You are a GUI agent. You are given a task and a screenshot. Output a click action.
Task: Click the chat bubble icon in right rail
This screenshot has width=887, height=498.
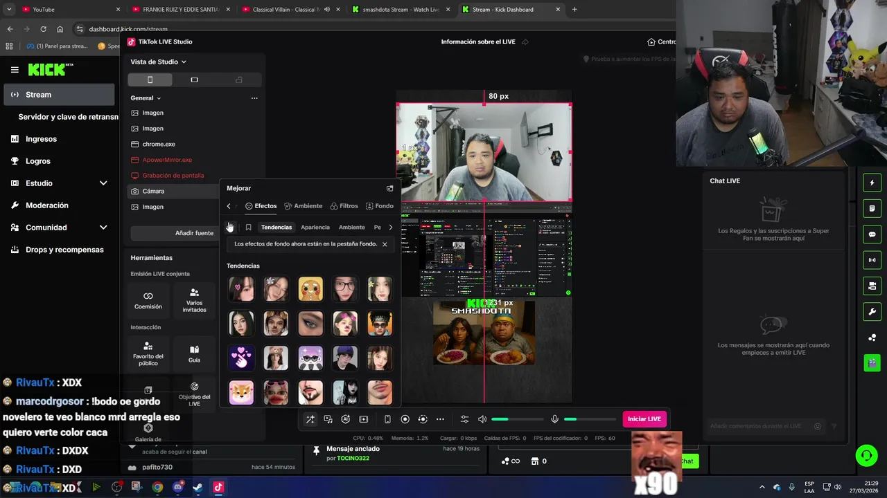pos(872,234)
